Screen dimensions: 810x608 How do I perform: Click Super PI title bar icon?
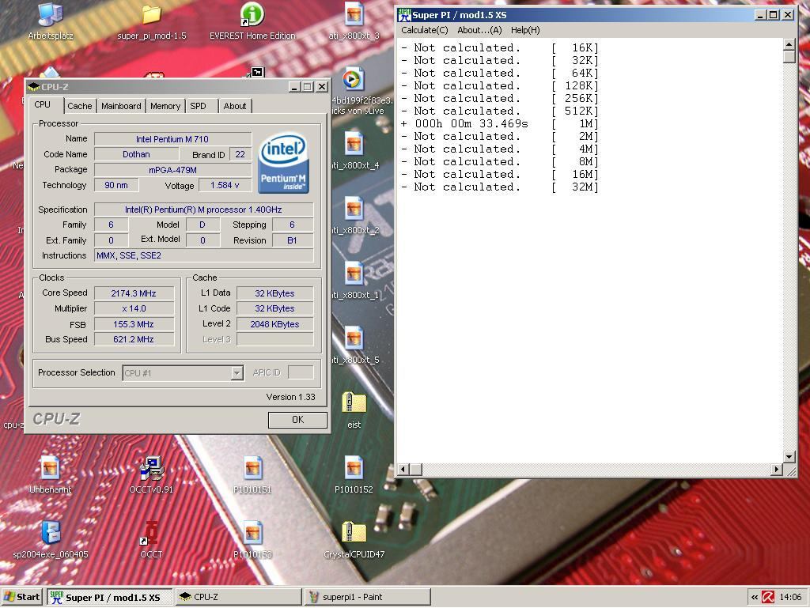[404, 15]
